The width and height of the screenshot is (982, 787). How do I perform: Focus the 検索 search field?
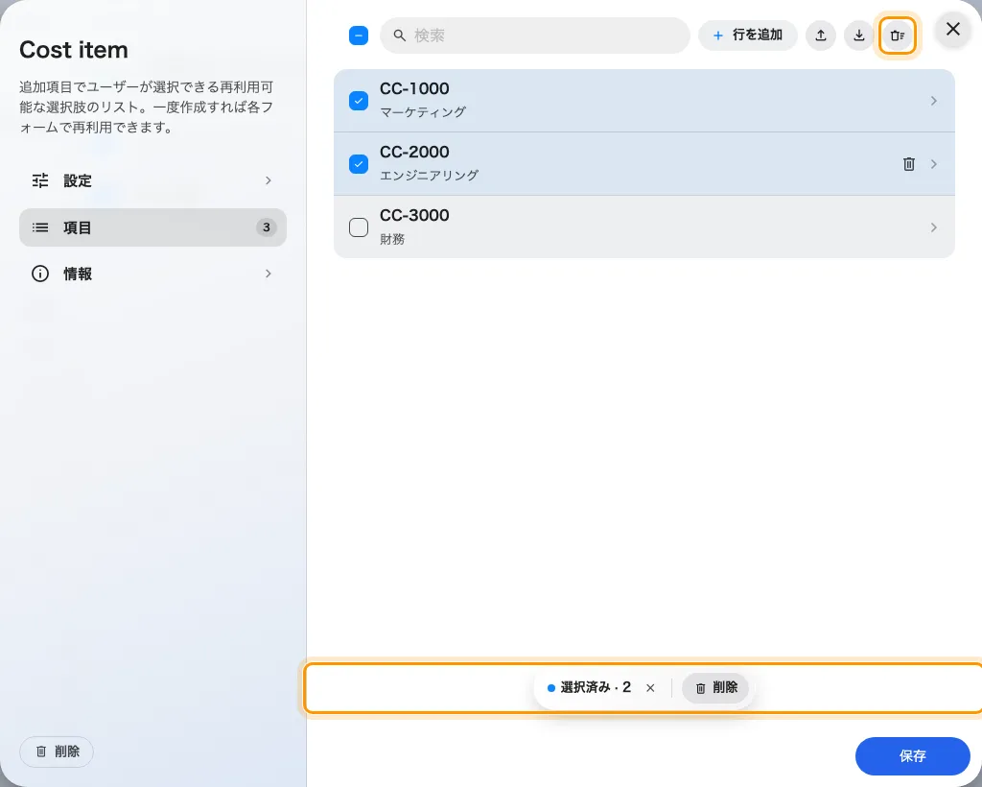pos(535,36)
